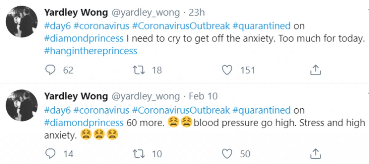Share the Feb 10 tweet
Screen dimensions: 369x164
tap(315, 154)
